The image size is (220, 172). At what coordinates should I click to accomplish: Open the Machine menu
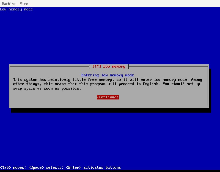coord(9,4)
